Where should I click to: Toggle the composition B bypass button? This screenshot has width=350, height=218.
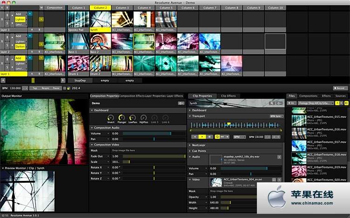click(7, 8)
